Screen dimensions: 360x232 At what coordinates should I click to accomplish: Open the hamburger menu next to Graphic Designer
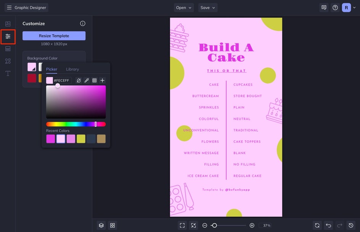tap(9, 8)
